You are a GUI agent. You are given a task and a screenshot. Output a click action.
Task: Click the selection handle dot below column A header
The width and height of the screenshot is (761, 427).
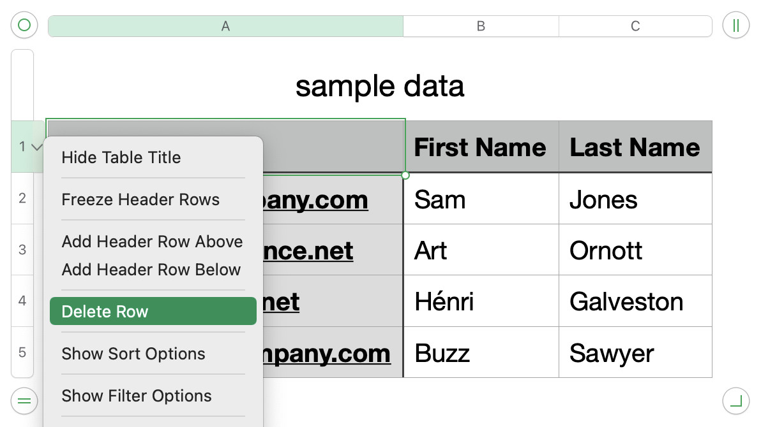[x=405, y=175]
